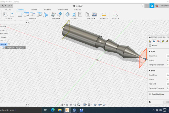Open the Front Mode dropdown
The image size is (169, 113).
pyautogui.click(x=167, y=56)
